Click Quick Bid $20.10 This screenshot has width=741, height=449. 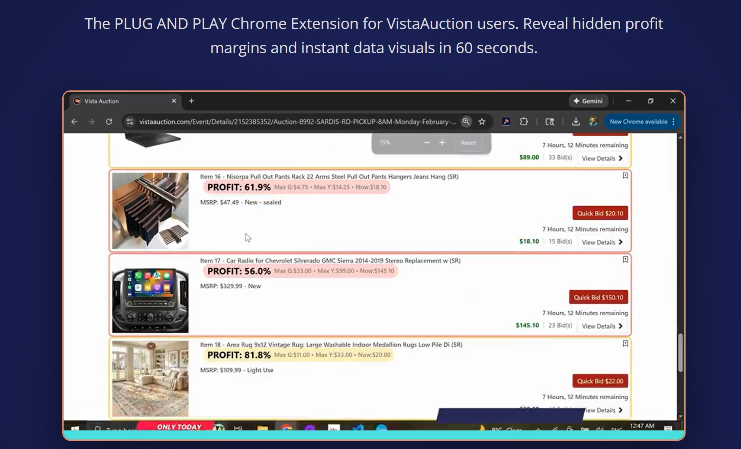click(600, 213)
